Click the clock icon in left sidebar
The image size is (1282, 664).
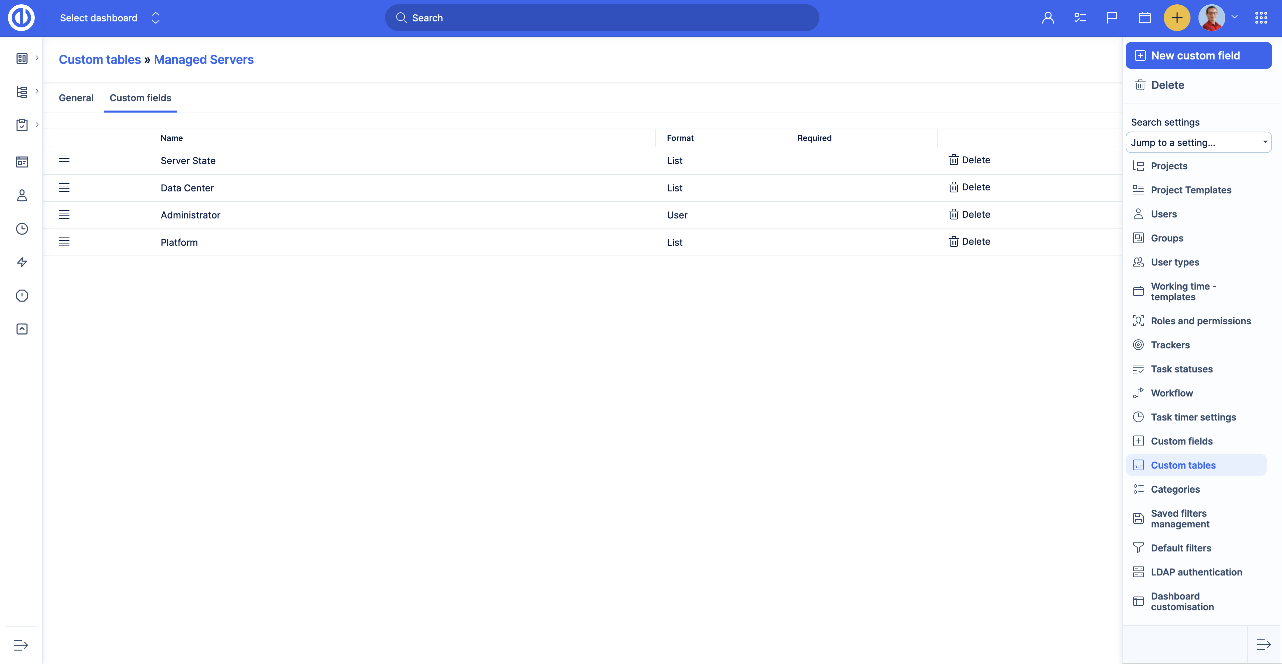22,229
